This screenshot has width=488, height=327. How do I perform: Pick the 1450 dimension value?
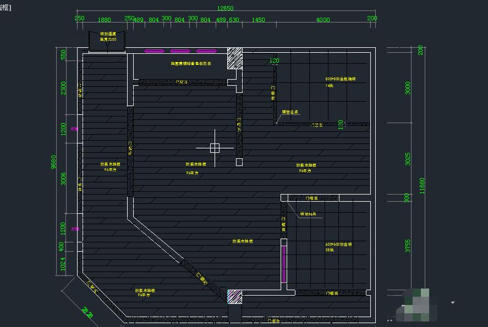[258, 20]
